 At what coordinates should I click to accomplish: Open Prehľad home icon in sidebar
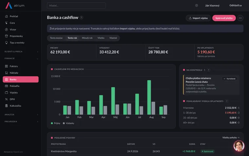6,16
